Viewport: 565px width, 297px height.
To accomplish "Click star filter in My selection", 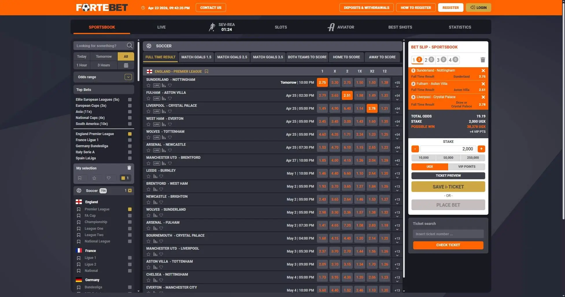I will click(x=94, y=178).
